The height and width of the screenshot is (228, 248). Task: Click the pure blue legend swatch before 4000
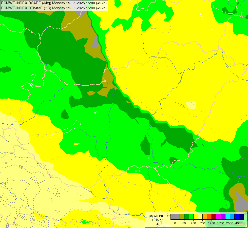pyautogui.click(x=237, y=217)
